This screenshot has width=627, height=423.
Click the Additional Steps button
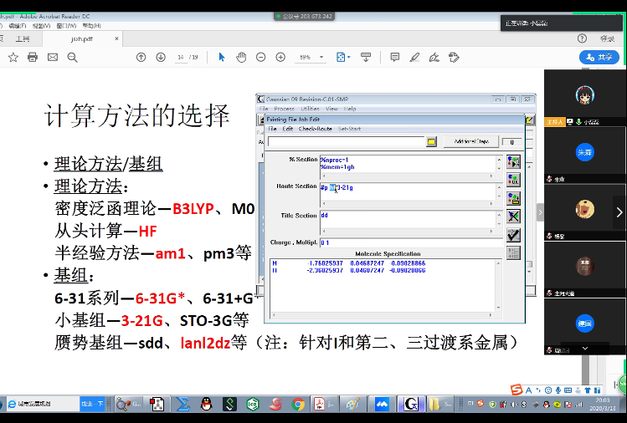coord(470,142)
